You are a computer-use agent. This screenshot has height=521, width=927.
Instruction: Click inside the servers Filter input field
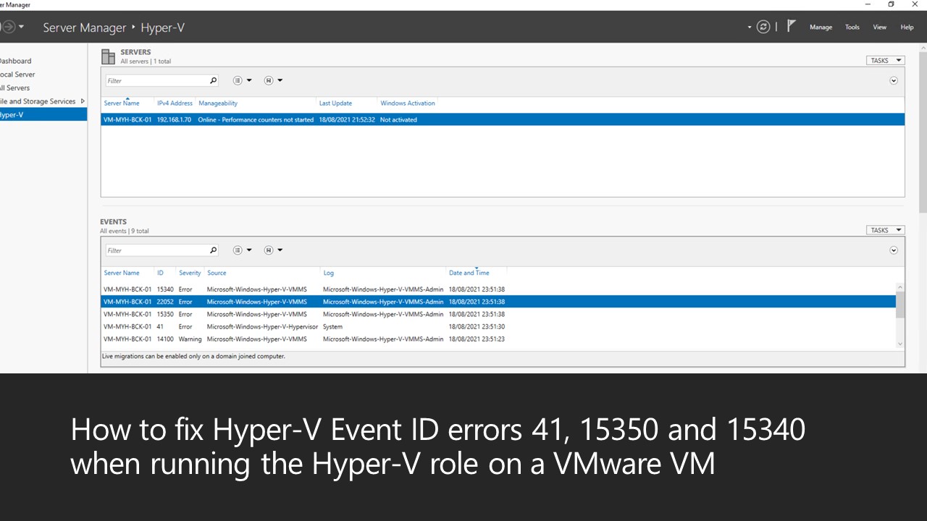(152, 80)
